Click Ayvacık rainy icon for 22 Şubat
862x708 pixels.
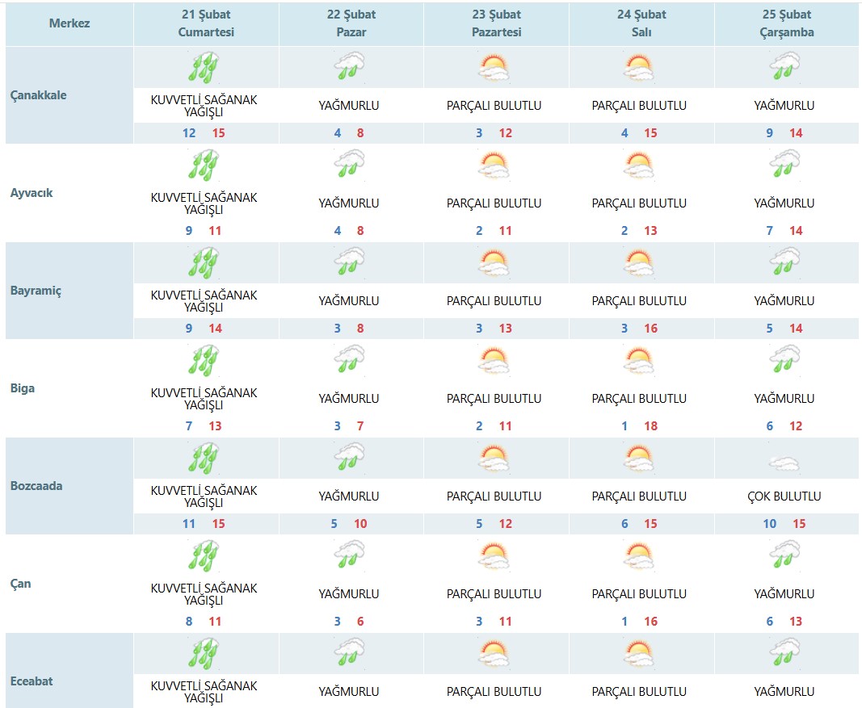tap(350, 165)
